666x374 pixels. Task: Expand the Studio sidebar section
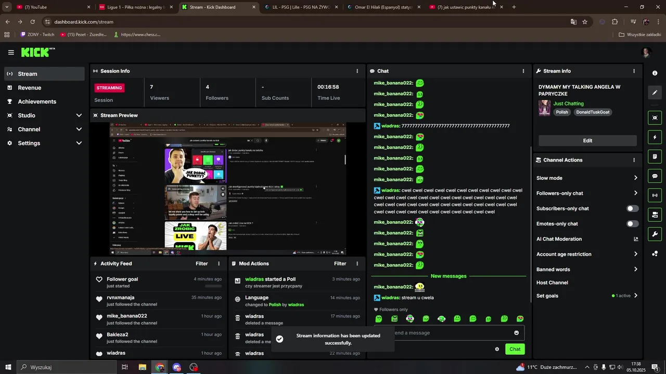click(79, 115)
